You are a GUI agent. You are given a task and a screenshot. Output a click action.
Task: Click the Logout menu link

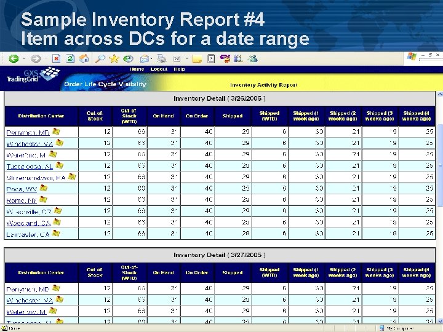(x=159, y=69)
